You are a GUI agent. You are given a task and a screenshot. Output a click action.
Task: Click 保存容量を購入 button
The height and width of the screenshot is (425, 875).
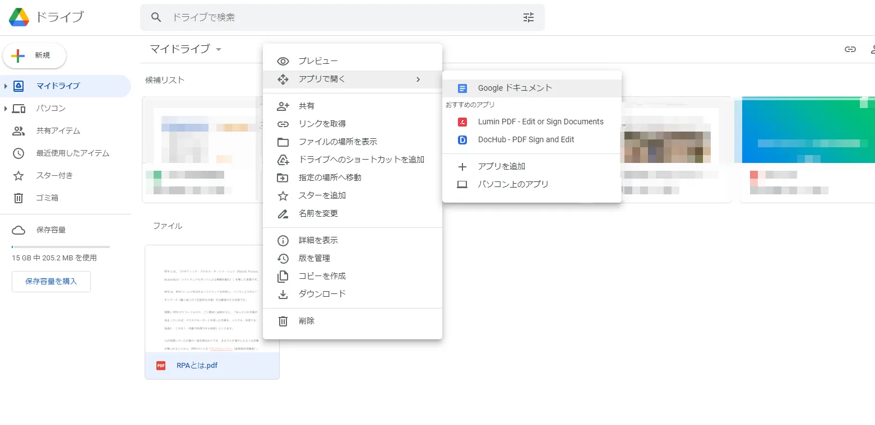51,281
